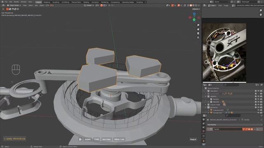This screenshot has height=148, width=264.
Task: Open the viewport Add menu
Action: pyautogui.click(x=36, y=5)
